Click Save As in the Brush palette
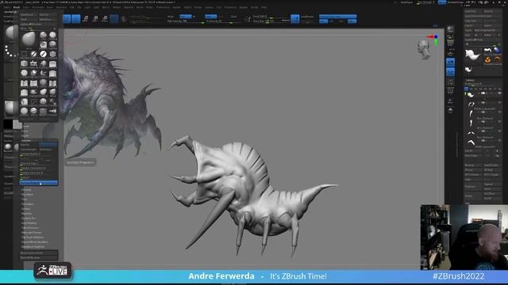The image size is (508, 285). [48, 14]
